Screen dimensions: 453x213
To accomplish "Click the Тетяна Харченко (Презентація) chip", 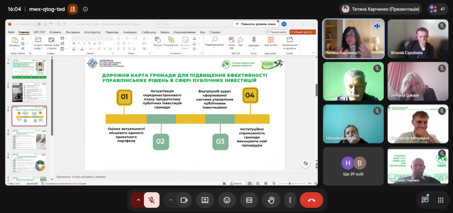I will (x=381, y=9).
